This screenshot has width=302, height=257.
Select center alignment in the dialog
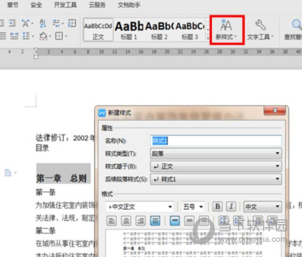click(x=126, y=220)
